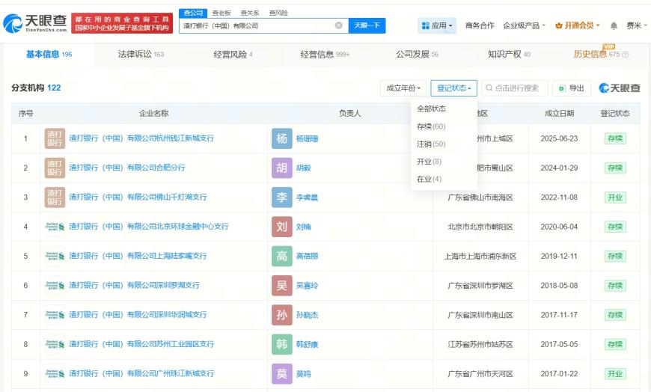Open the person link 杨珊珊

pos(308,138)
